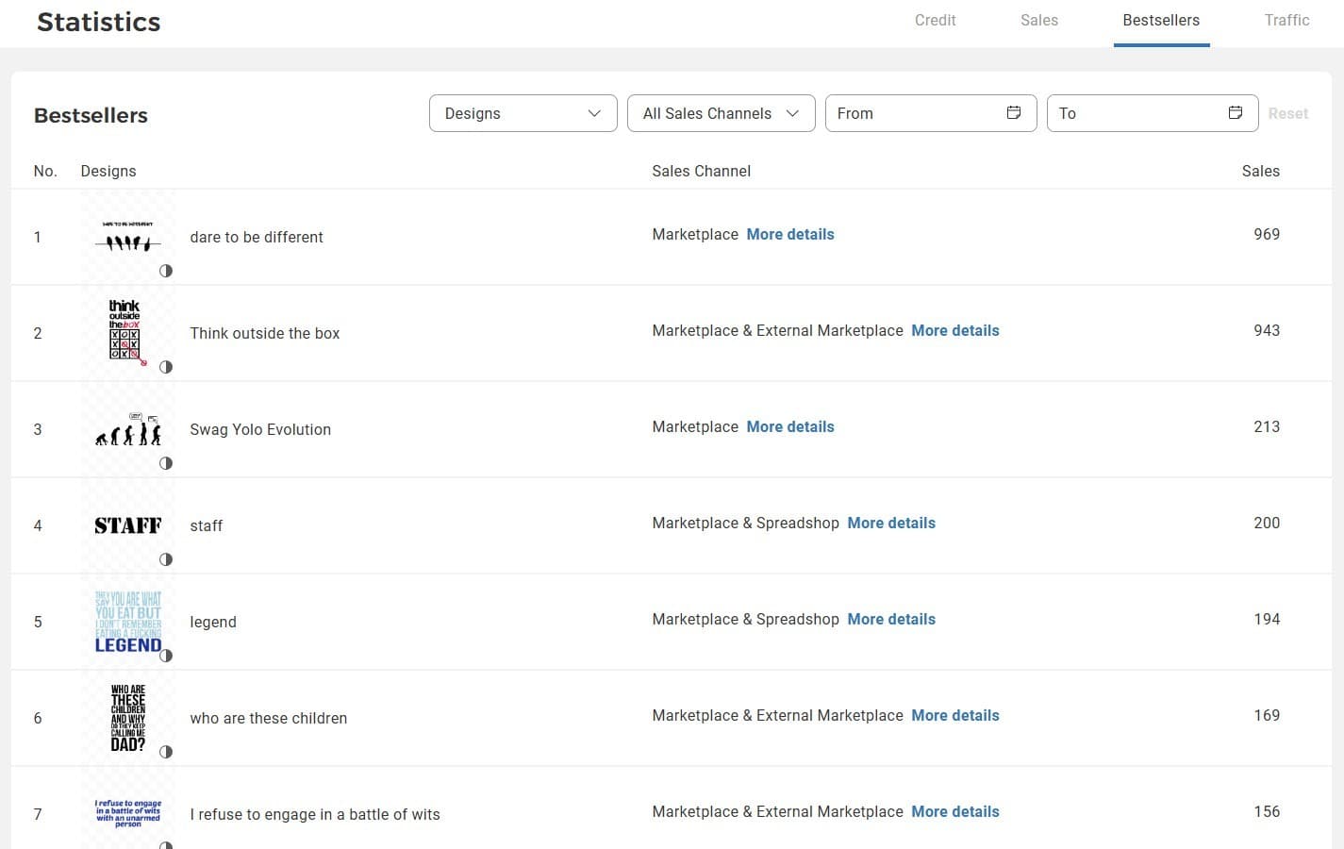Screen dimensions: 1344x849
Task: Click the Sales column header
Action: click(x=1260, y=171)
